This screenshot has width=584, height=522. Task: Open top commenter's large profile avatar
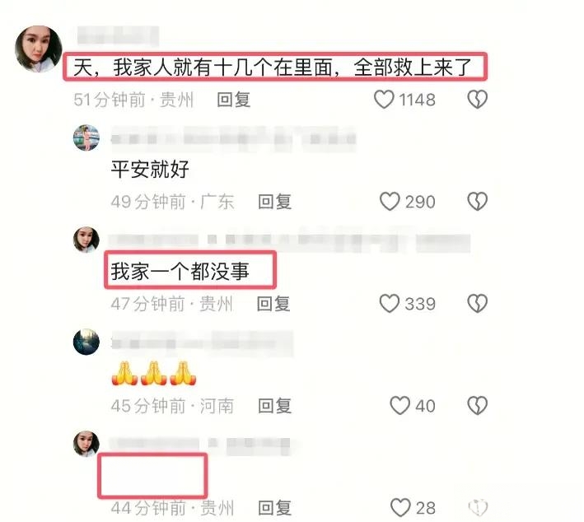pos(39,49)
